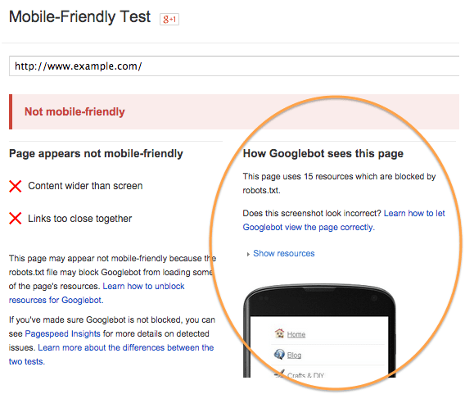Select Crafts & DIY link in phone preview
This screenshot has height=394, width=474.
point(305,375)
